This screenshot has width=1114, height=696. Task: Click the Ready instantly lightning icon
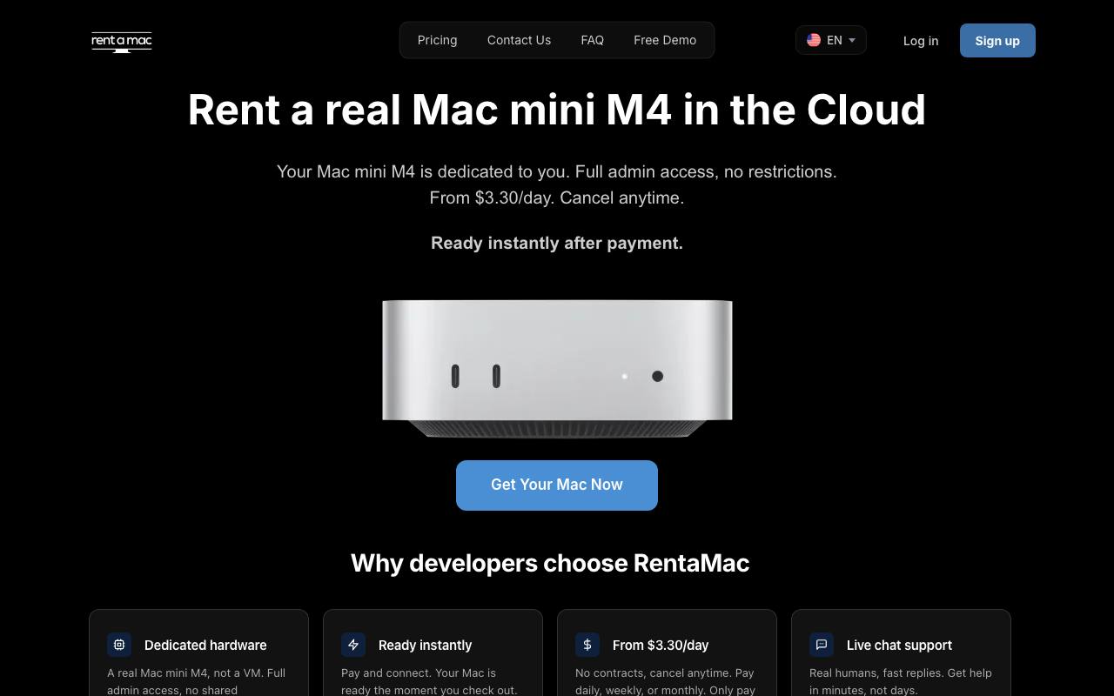click(353, 645)
